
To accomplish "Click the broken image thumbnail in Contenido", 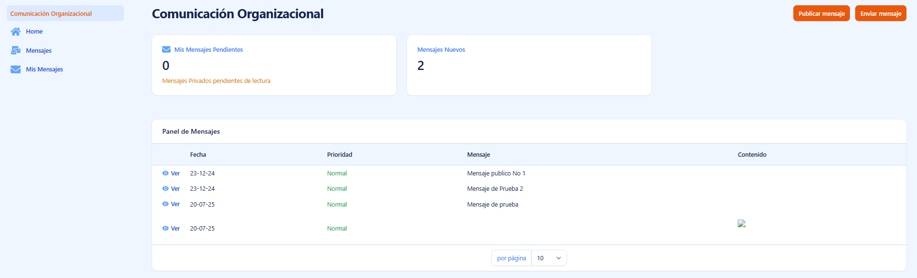I will point(742,223).
